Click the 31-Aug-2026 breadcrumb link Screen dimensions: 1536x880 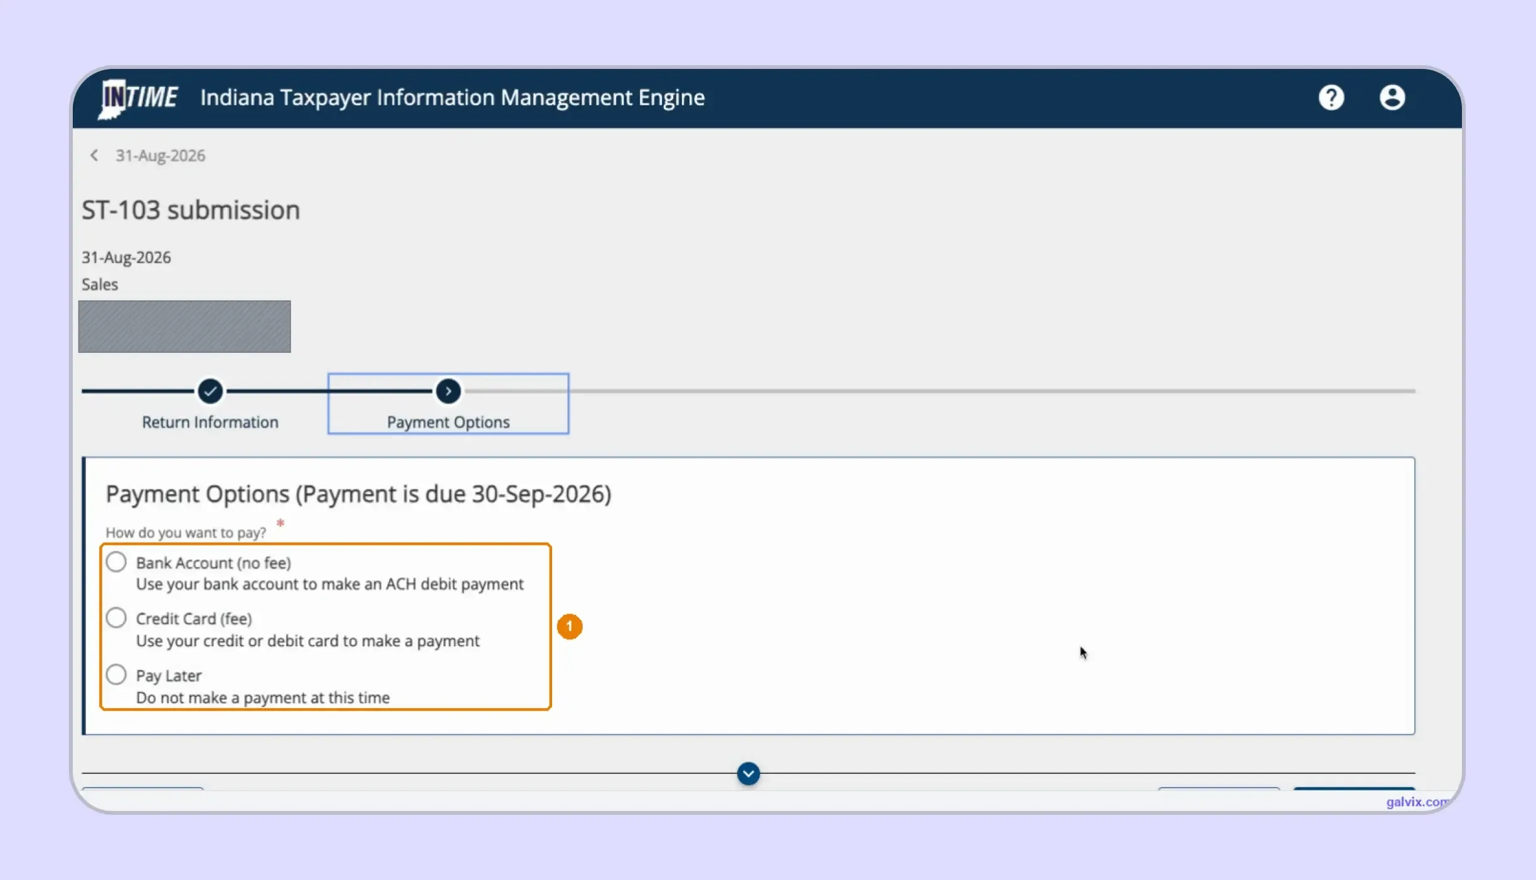(160, 155)
